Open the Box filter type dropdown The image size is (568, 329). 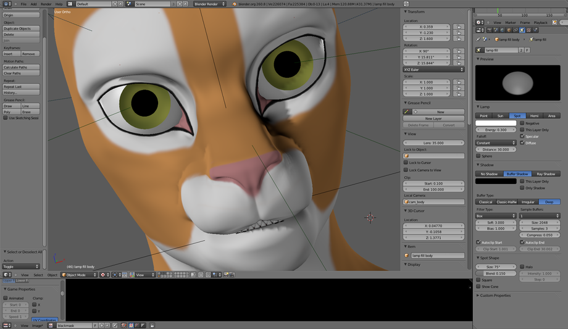click(496, 215)
